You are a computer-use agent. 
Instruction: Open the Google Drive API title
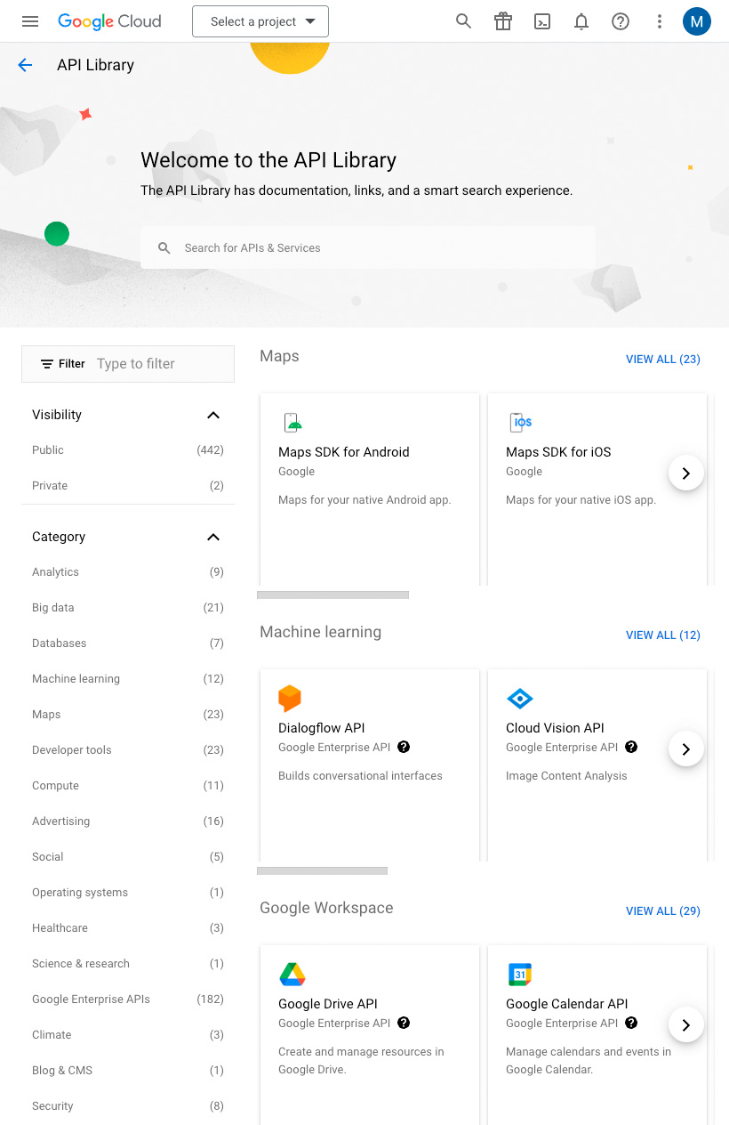(x=328, y=1004)
